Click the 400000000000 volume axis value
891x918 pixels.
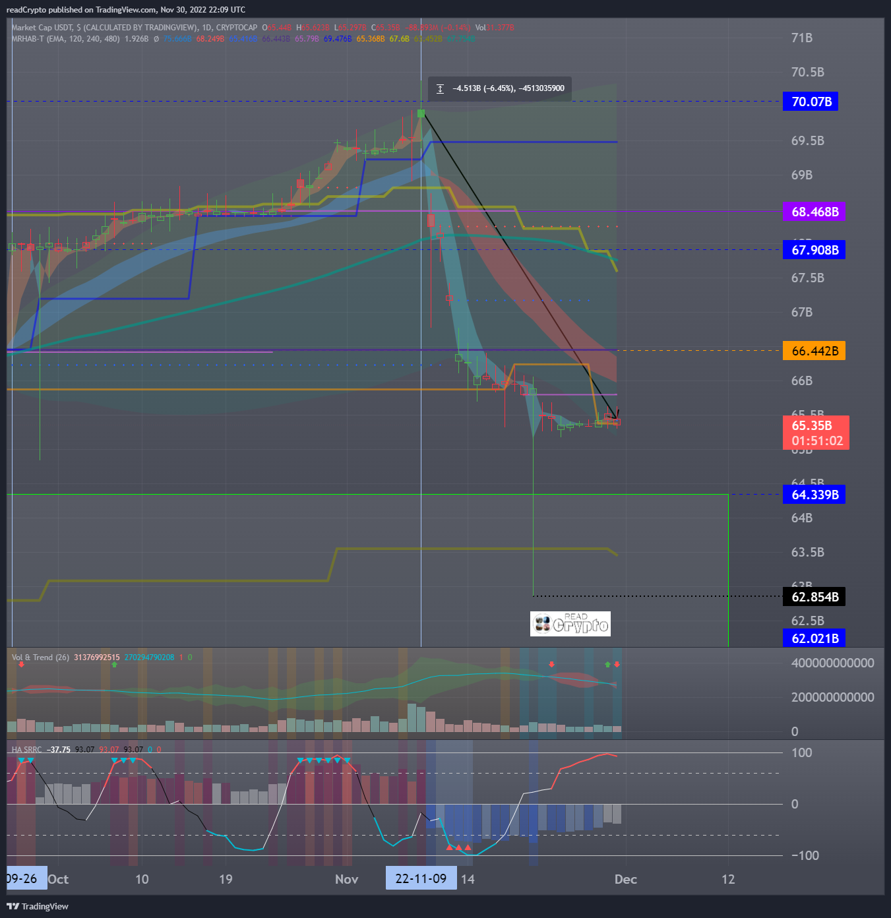click(832, 663)
